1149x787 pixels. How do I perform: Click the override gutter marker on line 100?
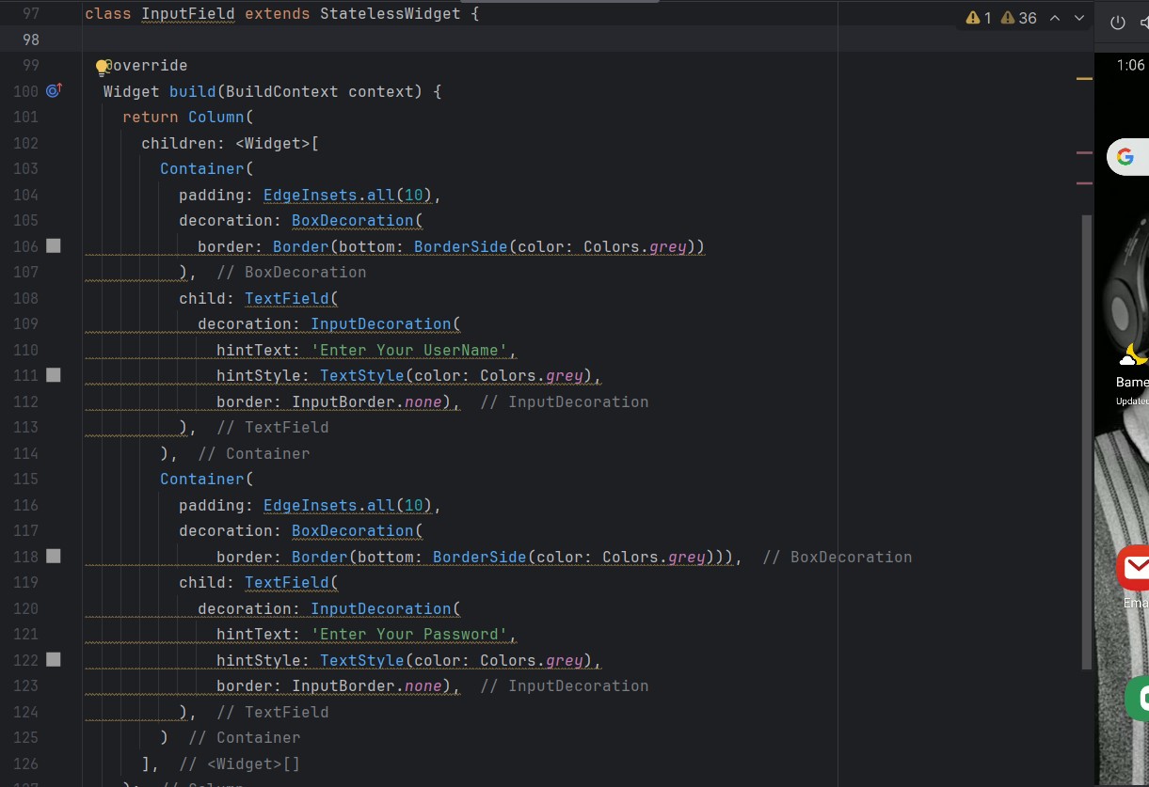point(54,90)
